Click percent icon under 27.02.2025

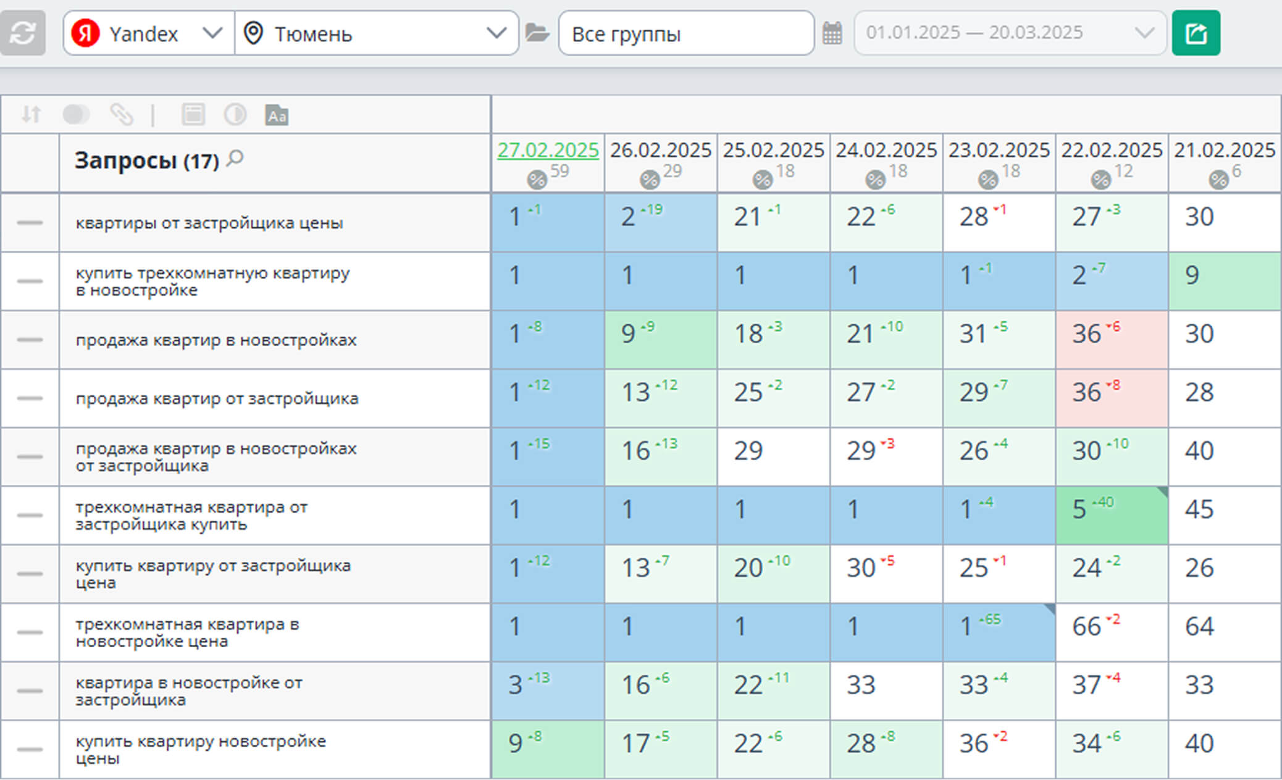(x=537, y=180)
